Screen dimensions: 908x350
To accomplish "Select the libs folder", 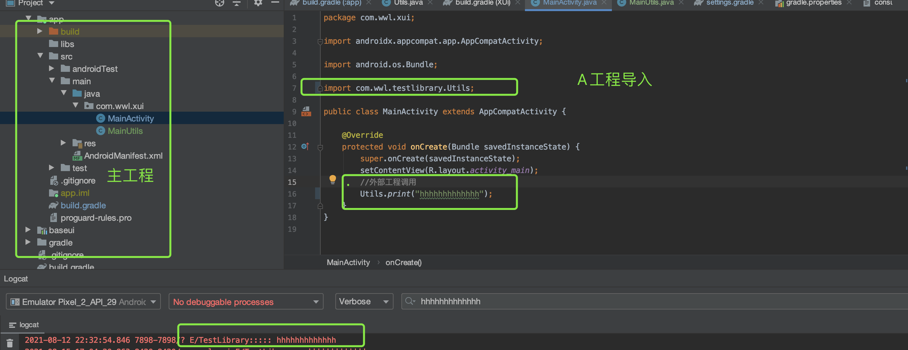I will pos(62,44).
